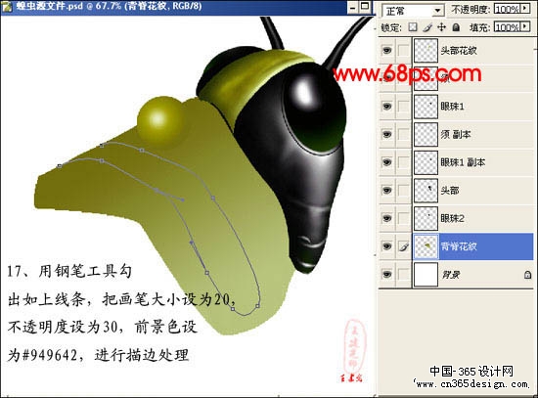Image resolution: width=538 pixels, height=398 pixels.
Task: Select the 眼珠1 副本 layer name
Action: coord(463,162)
